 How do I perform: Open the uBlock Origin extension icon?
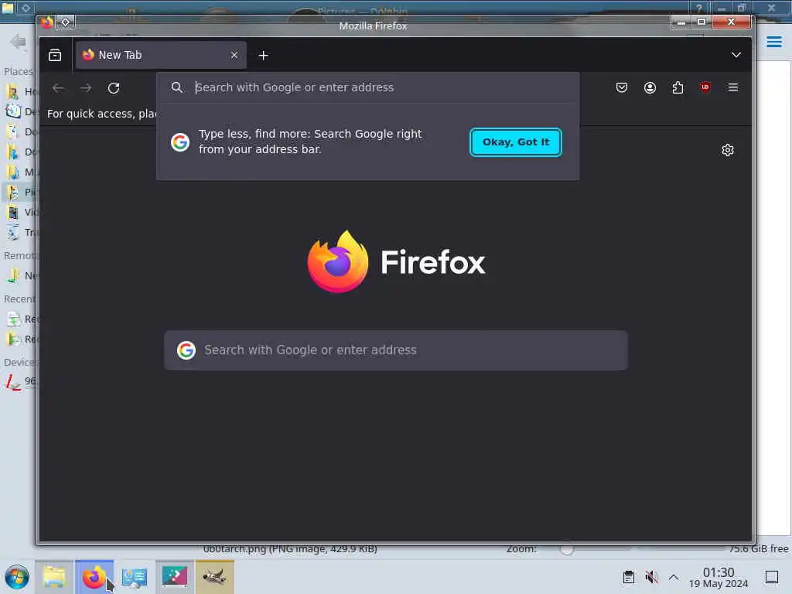[705, 87]
